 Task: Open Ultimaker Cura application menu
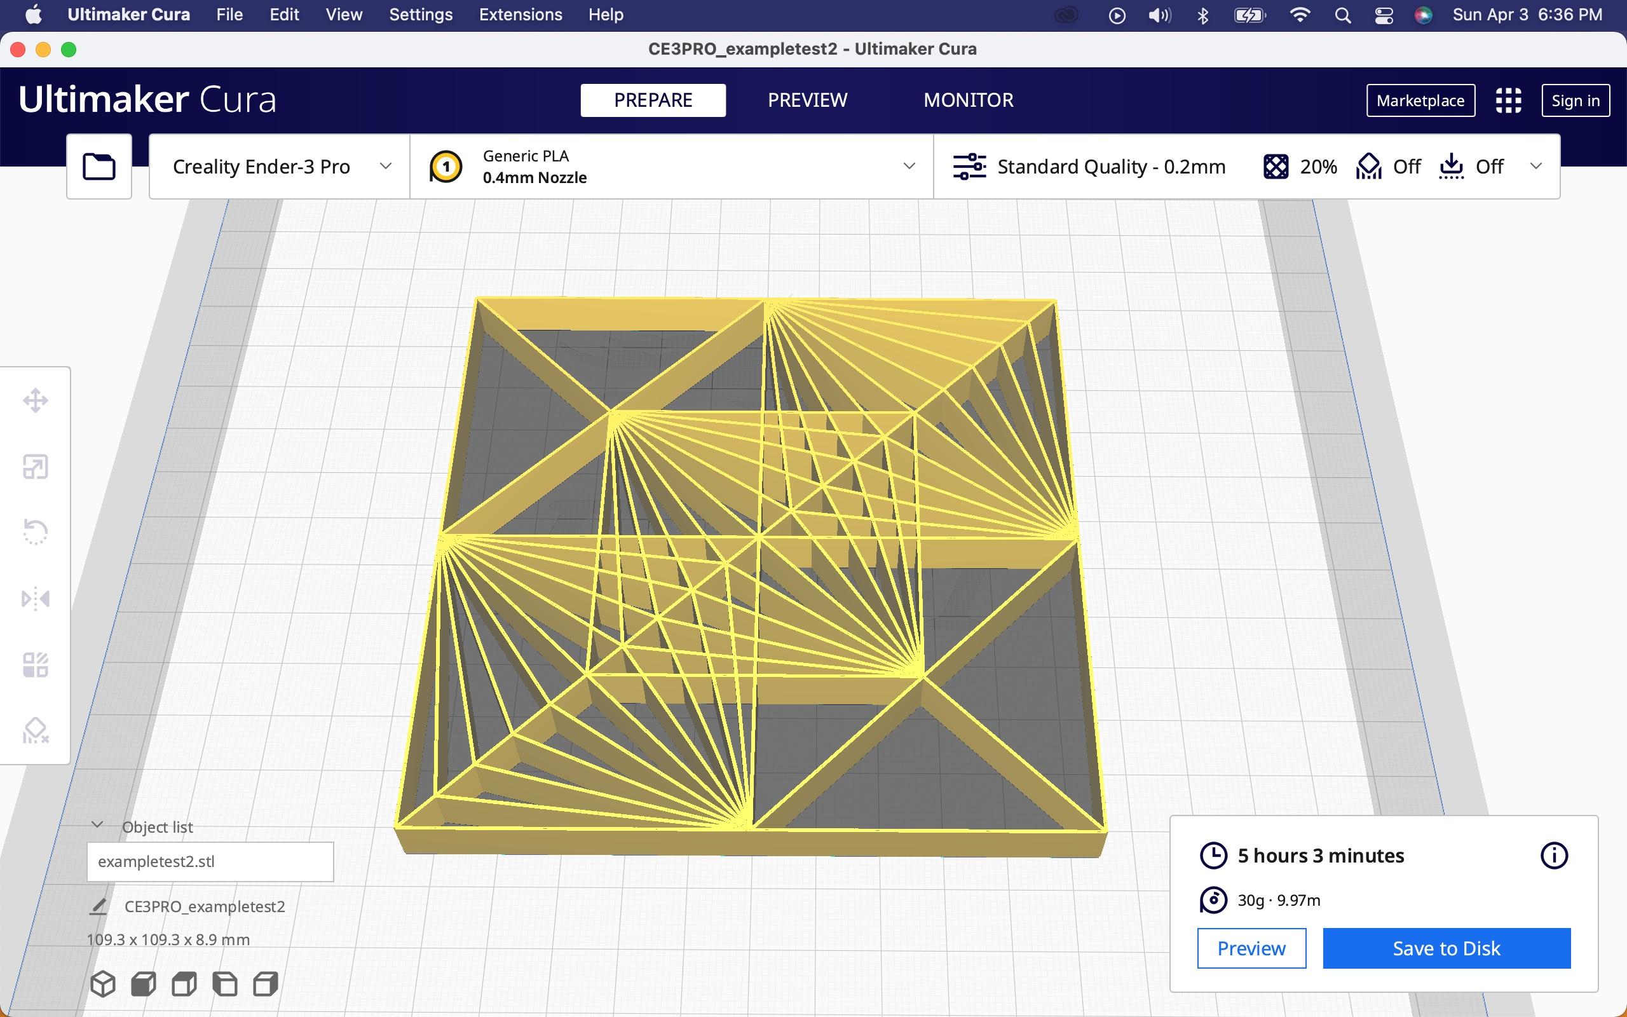coord(128,15)
